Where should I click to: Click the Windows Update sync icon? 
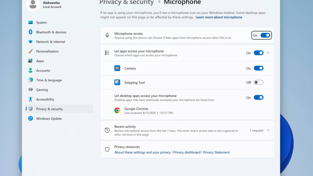(31, 118)
